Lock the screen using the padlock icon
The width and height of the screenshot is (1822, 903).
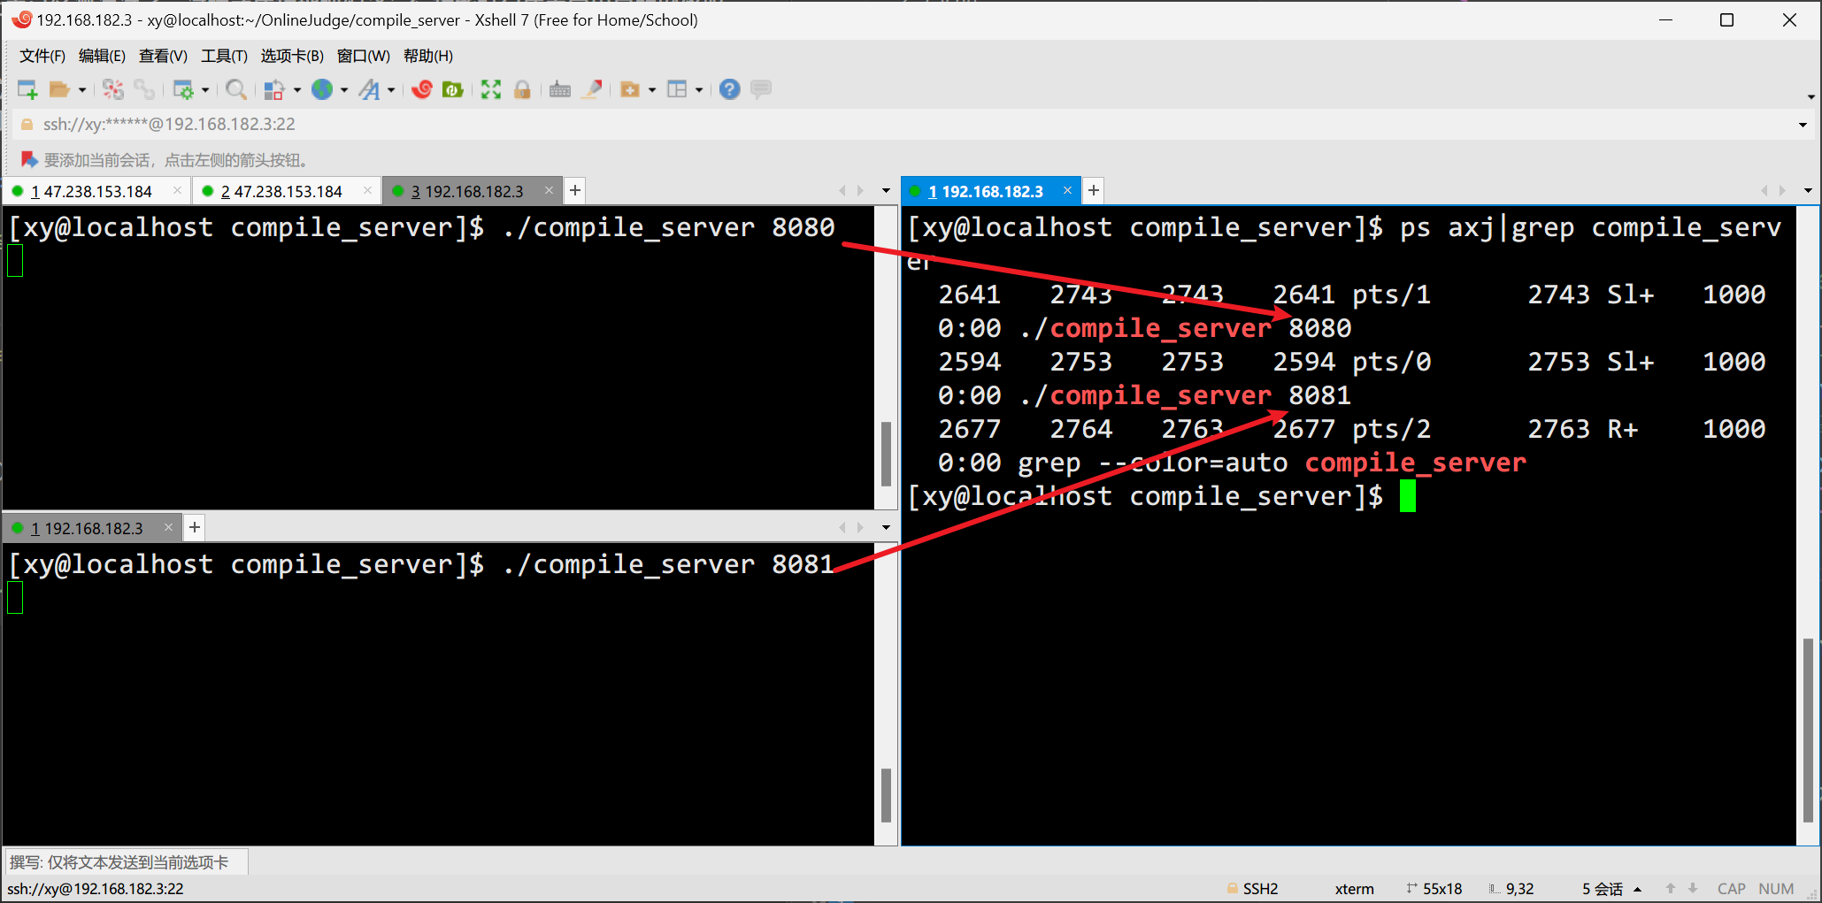click(522, 88)
